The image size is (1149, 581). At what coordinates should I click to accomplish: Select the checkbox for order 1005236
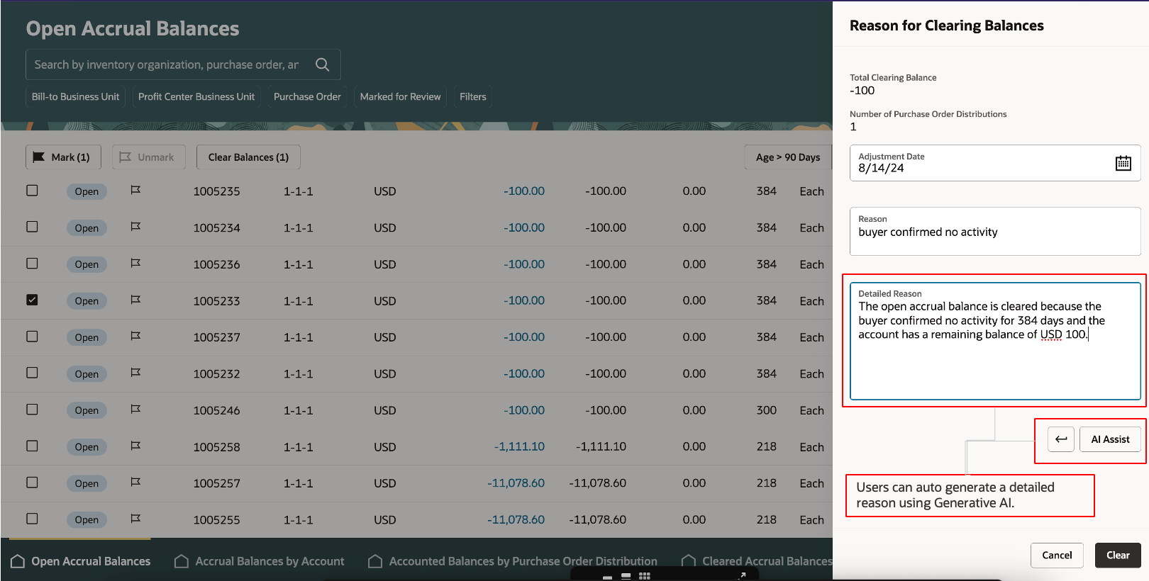click(x=32, y=264)
